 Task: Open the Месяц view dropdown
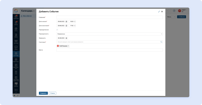171,17
